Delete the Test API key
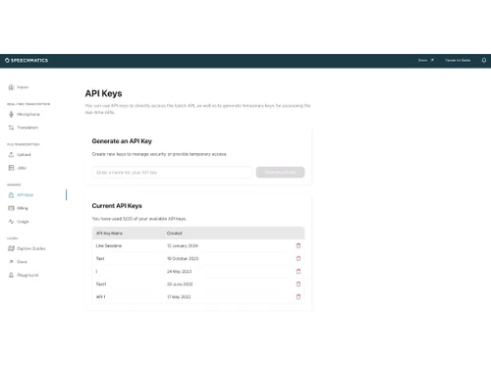 299,258
